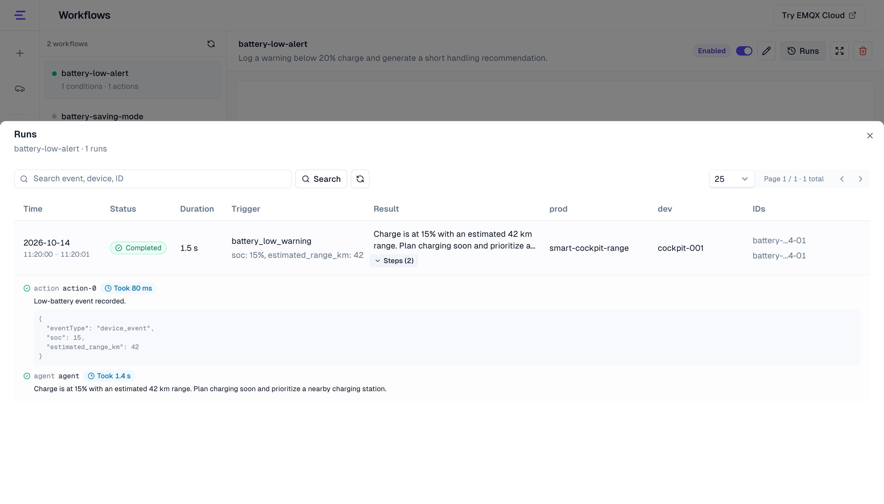The height and width of the screenshot is (504, 884).
Task: Open the vehicle icon in sidebar
Action: 20,89
